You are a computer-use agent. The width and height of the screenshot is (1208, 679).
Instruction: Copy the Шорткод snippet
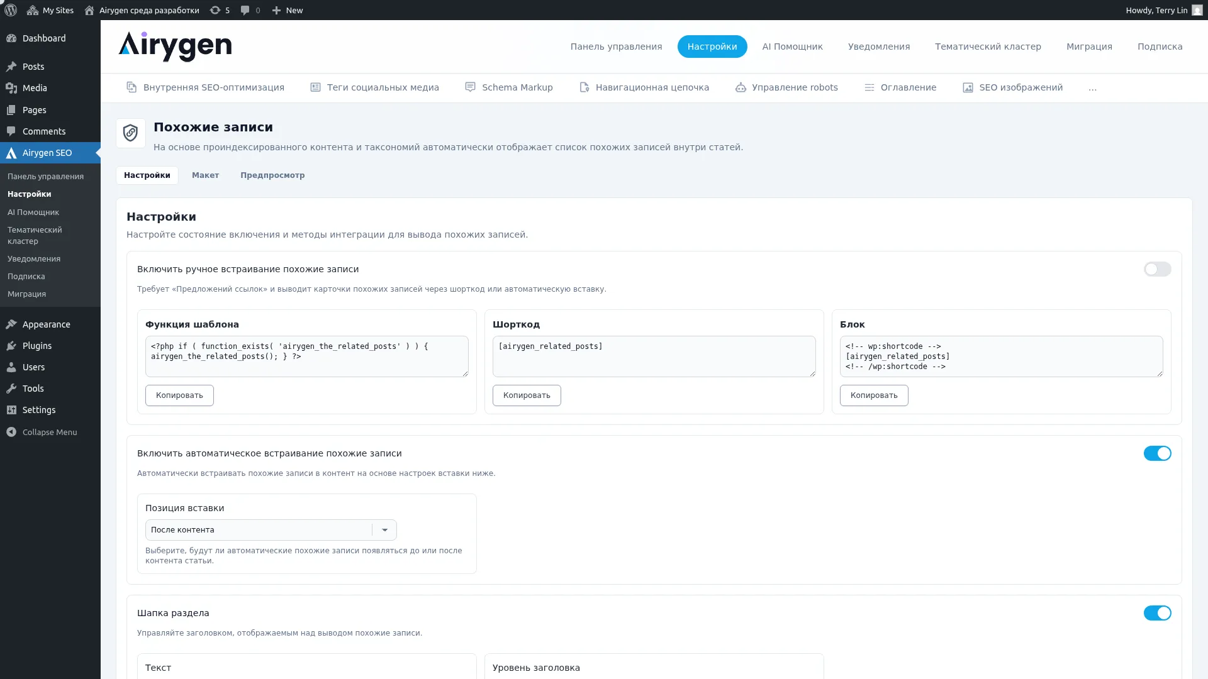pos(527,395)
